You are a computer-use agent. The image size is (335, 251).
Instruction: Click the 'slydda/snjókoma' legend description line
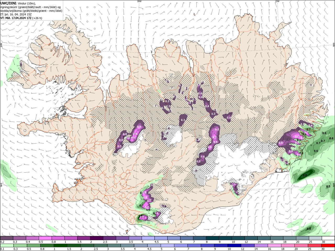coord(31,11)
